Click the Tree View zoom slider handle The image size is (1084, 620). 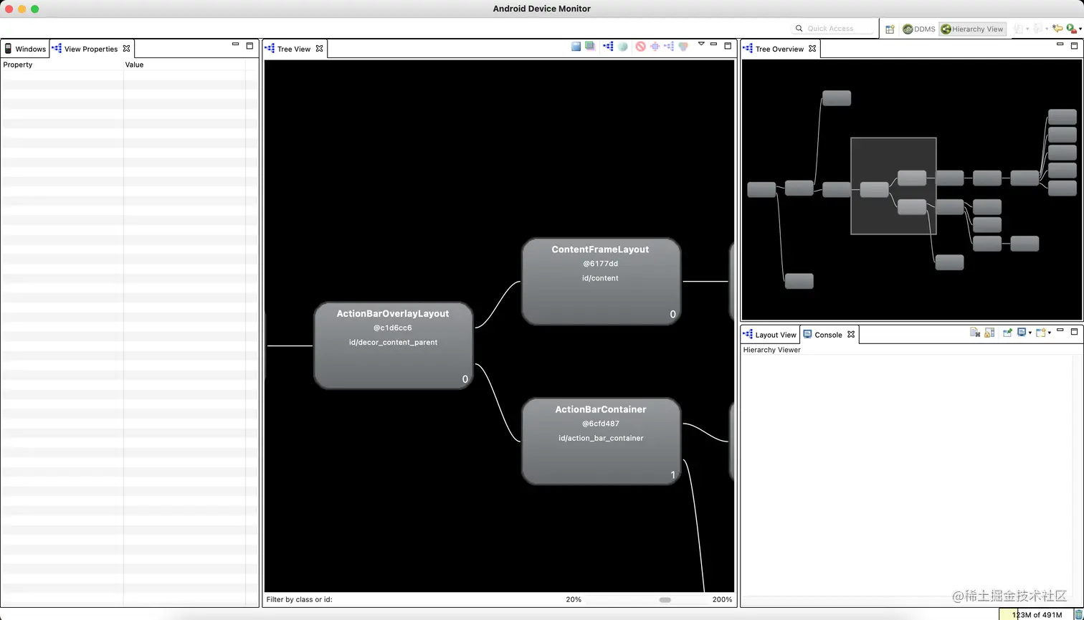[x=665, y=600]
